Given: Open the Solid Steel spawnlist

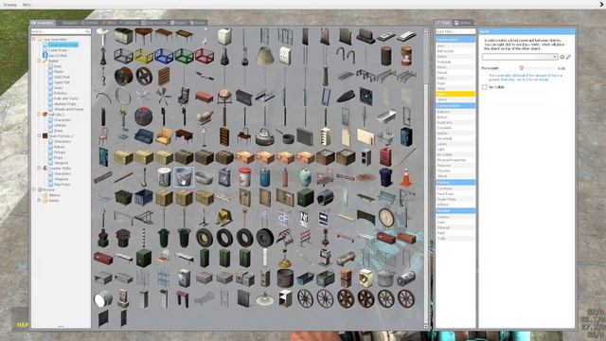Looking at the screenshot, I should coord(62,77).
